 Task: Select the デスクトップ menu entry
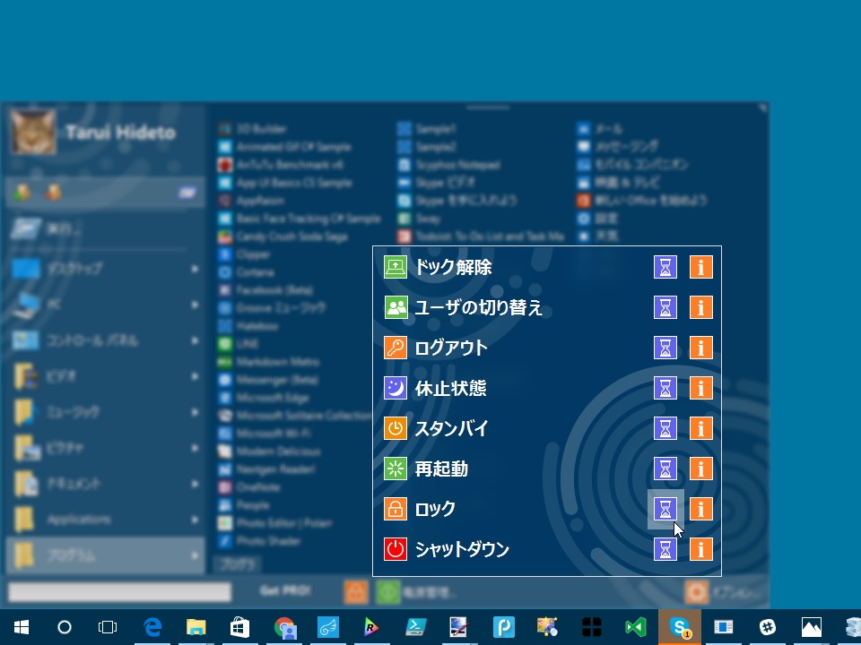tap(90, 270)
